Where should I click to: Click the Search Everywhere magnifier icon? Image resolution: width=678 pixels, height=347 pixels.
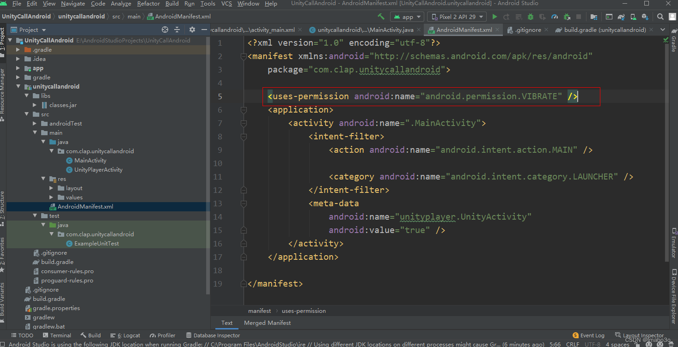[660, 17]
